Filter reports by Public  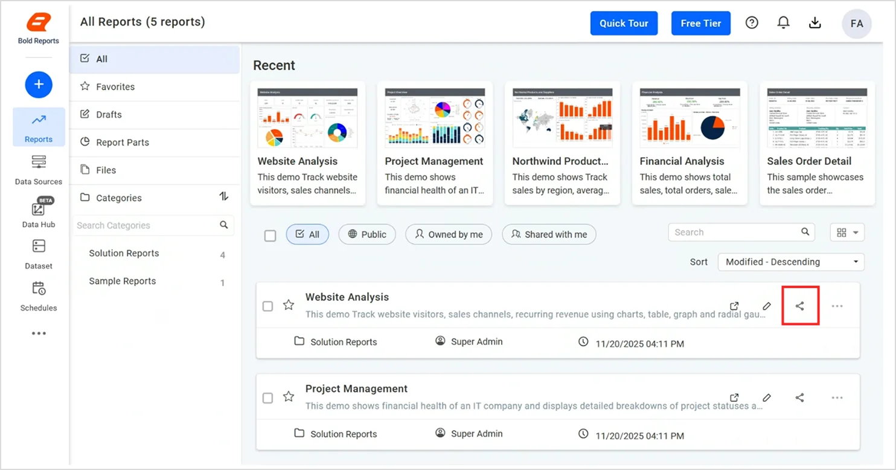point(367,234)
